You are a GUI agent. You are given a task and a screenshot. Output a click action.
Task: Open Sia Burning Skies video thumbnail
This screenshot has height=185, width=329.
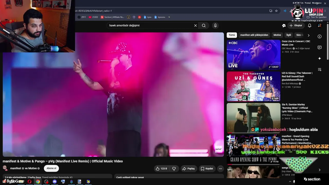point(253,118)
